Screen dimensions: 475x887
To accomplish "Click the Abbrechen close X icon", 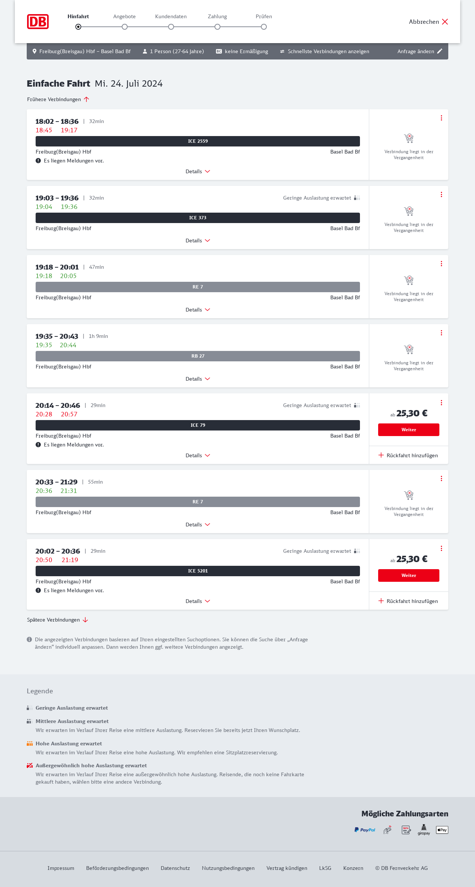I will click(x=445, y=22).
